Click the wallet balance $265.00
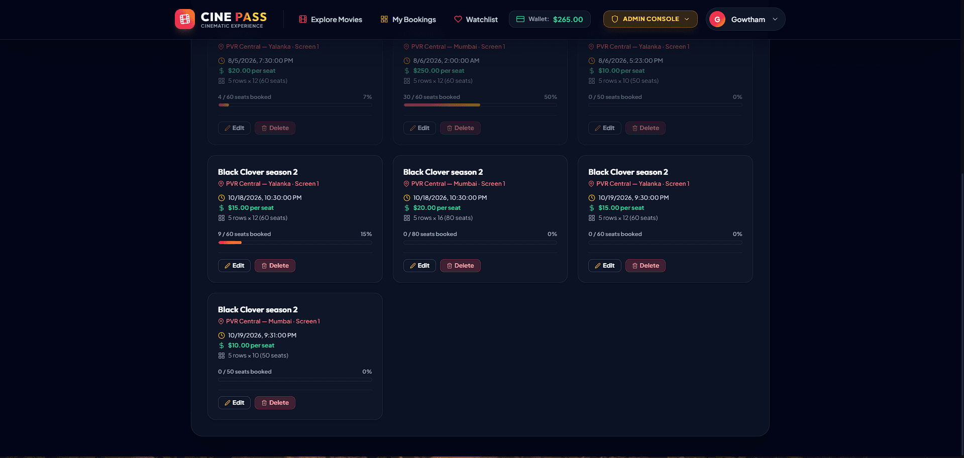The image size is (964, 458). [568, 19]
